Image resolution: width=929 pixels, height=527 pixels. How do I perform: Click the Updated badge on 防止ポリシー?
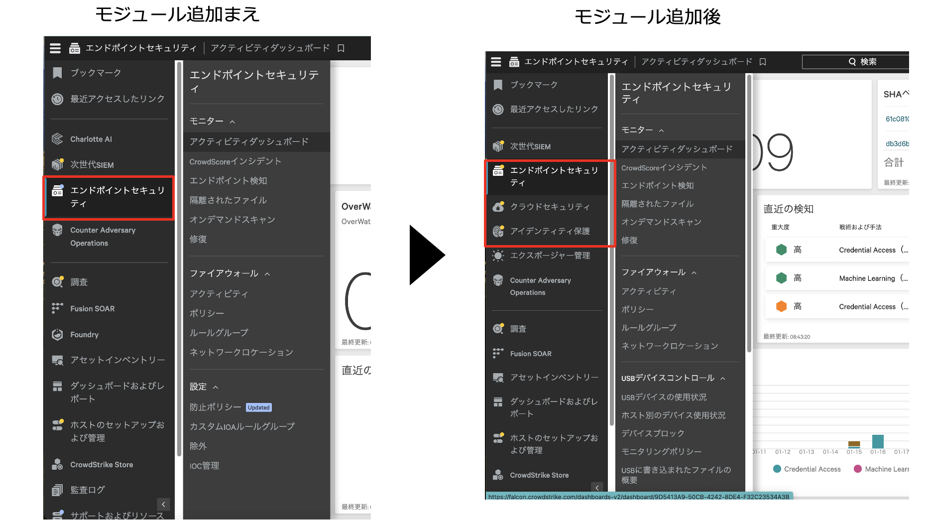pos(259,407)
